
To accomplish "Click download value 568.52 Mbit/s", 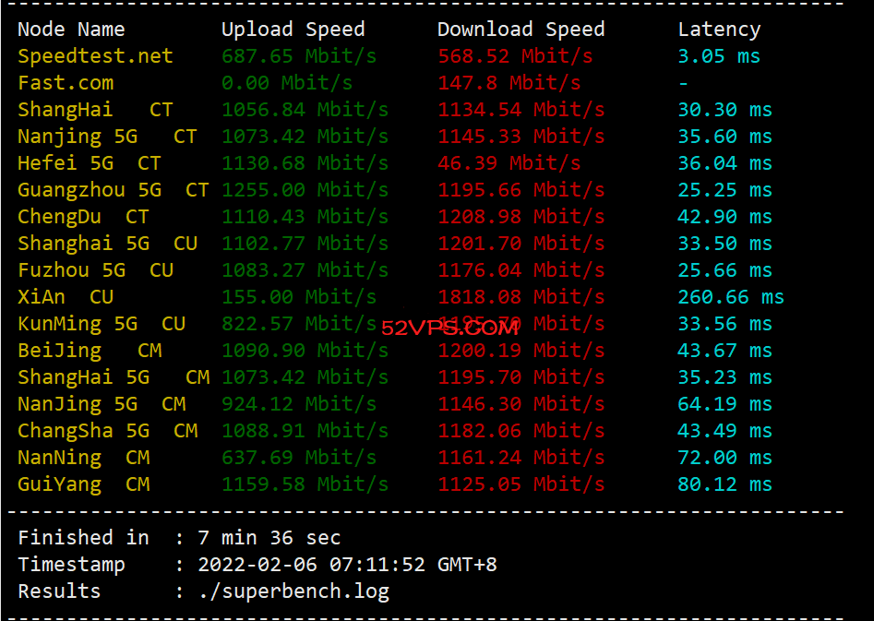I will pyautogui.click(x=515, y=56).
